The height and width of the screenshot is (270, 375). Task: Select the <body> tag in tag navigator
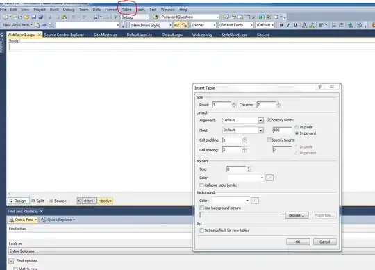point(105,201)
